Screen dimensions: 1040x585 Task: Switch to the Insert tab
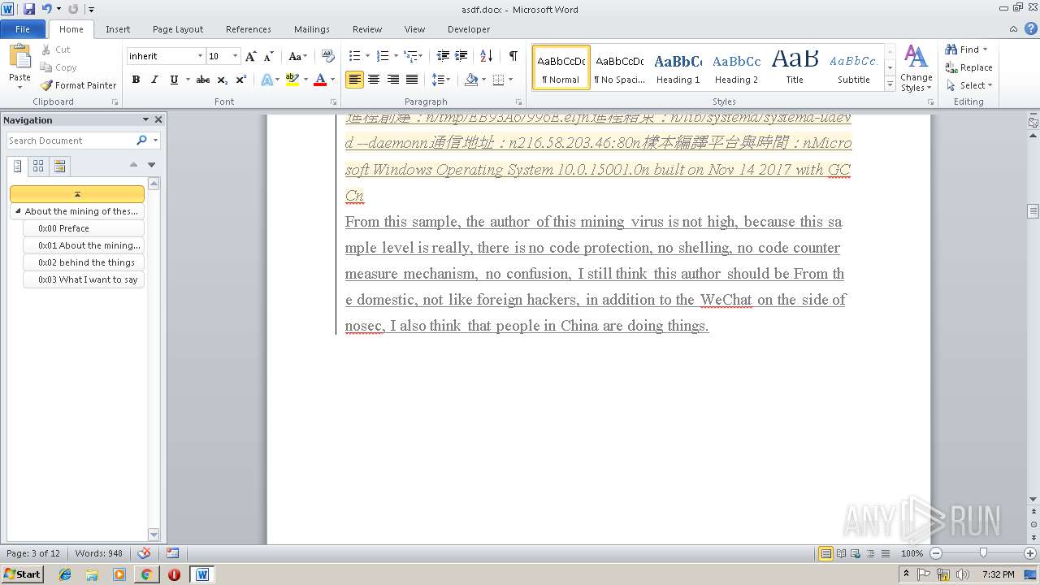pyautogui.click(x=118, y=29)
